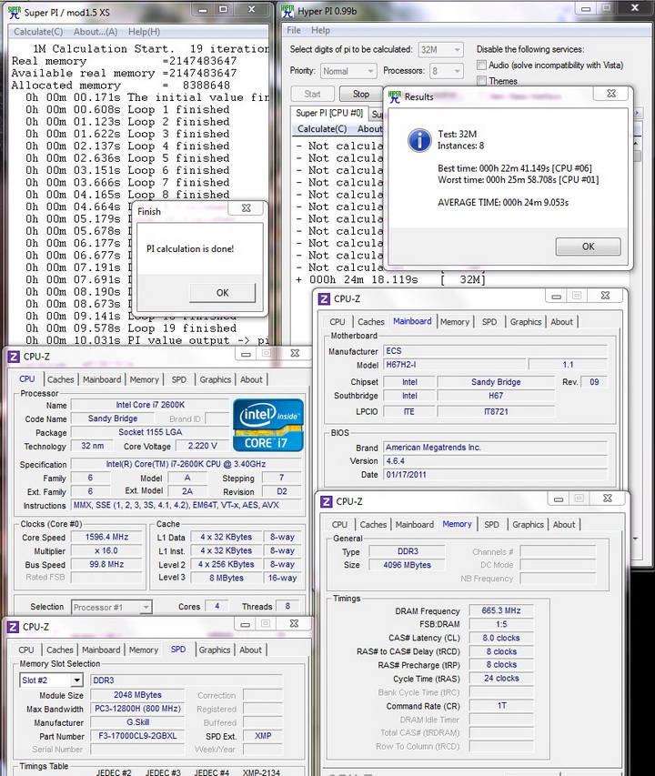Switch to Memory tab in CPU window

(144, 379)
